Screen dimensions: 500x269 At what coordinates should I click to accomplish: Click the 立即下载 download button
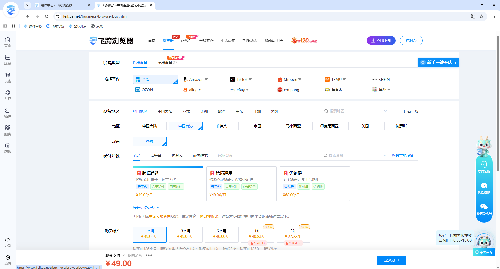coord(381,41)
